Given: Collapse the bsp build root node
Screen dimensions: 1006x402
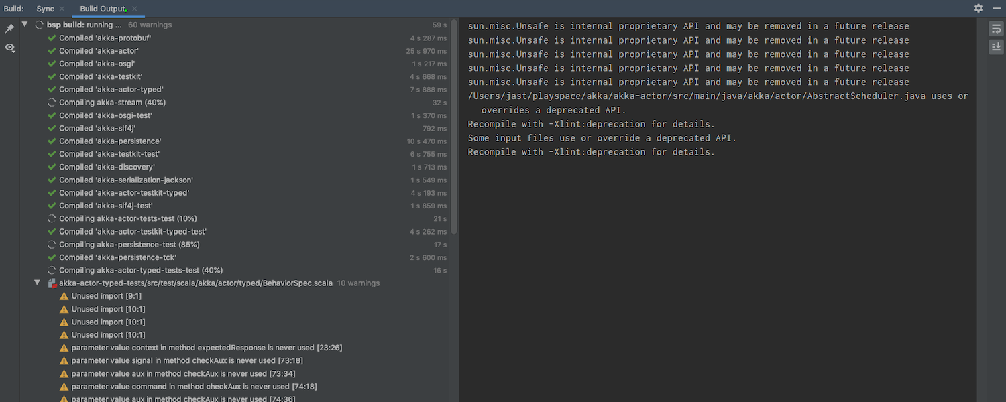Looking at the screenshot, I should (x=25, y=25).
